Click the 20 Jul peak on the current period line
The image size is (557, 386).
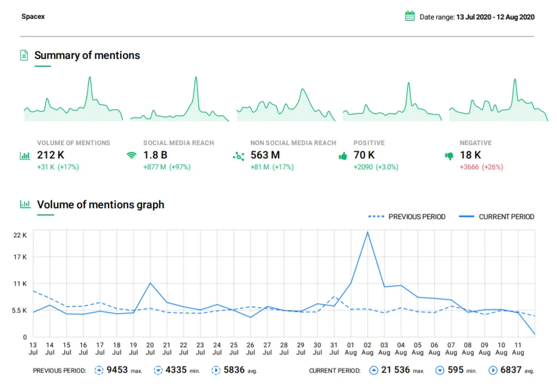tap(150, 283)
